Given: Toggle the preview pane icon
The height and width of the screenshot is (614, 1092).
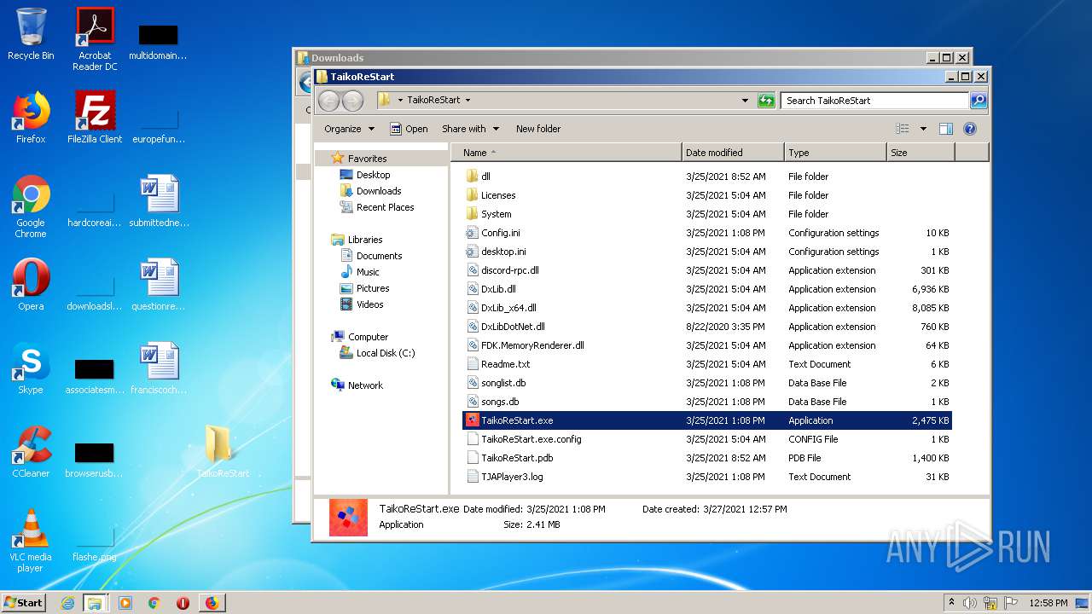Looking at the screenshot, I should click(x=945, y=129).
